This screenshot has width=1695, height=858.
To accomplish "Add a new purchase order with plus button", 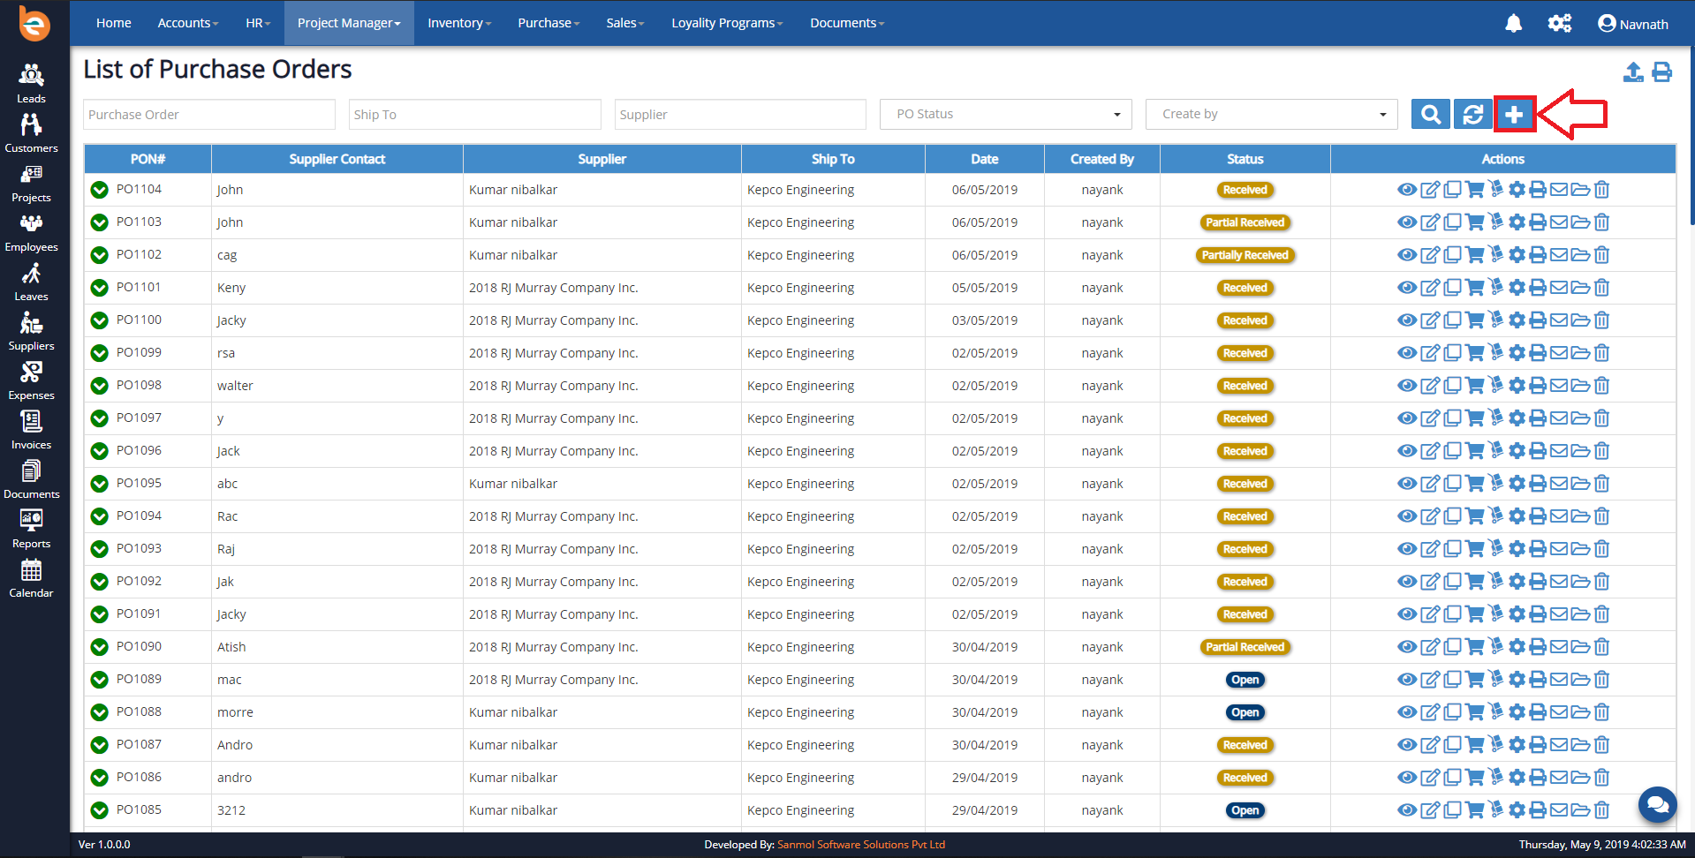I will (x=1514, y=115).
